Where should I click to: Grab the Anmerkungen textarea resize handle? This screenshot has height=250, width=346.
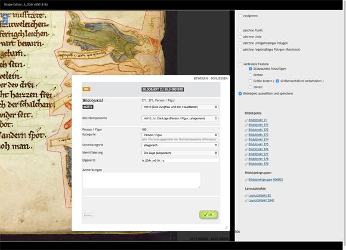pos(199,187)
